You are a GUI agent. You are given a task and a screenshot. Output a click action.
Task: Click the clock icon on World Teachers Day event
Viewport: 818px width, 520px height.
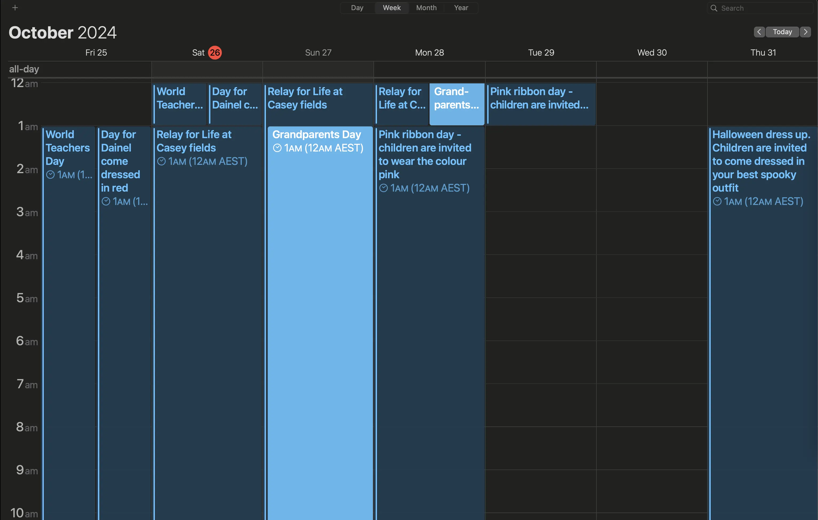(x=51, y=174)
